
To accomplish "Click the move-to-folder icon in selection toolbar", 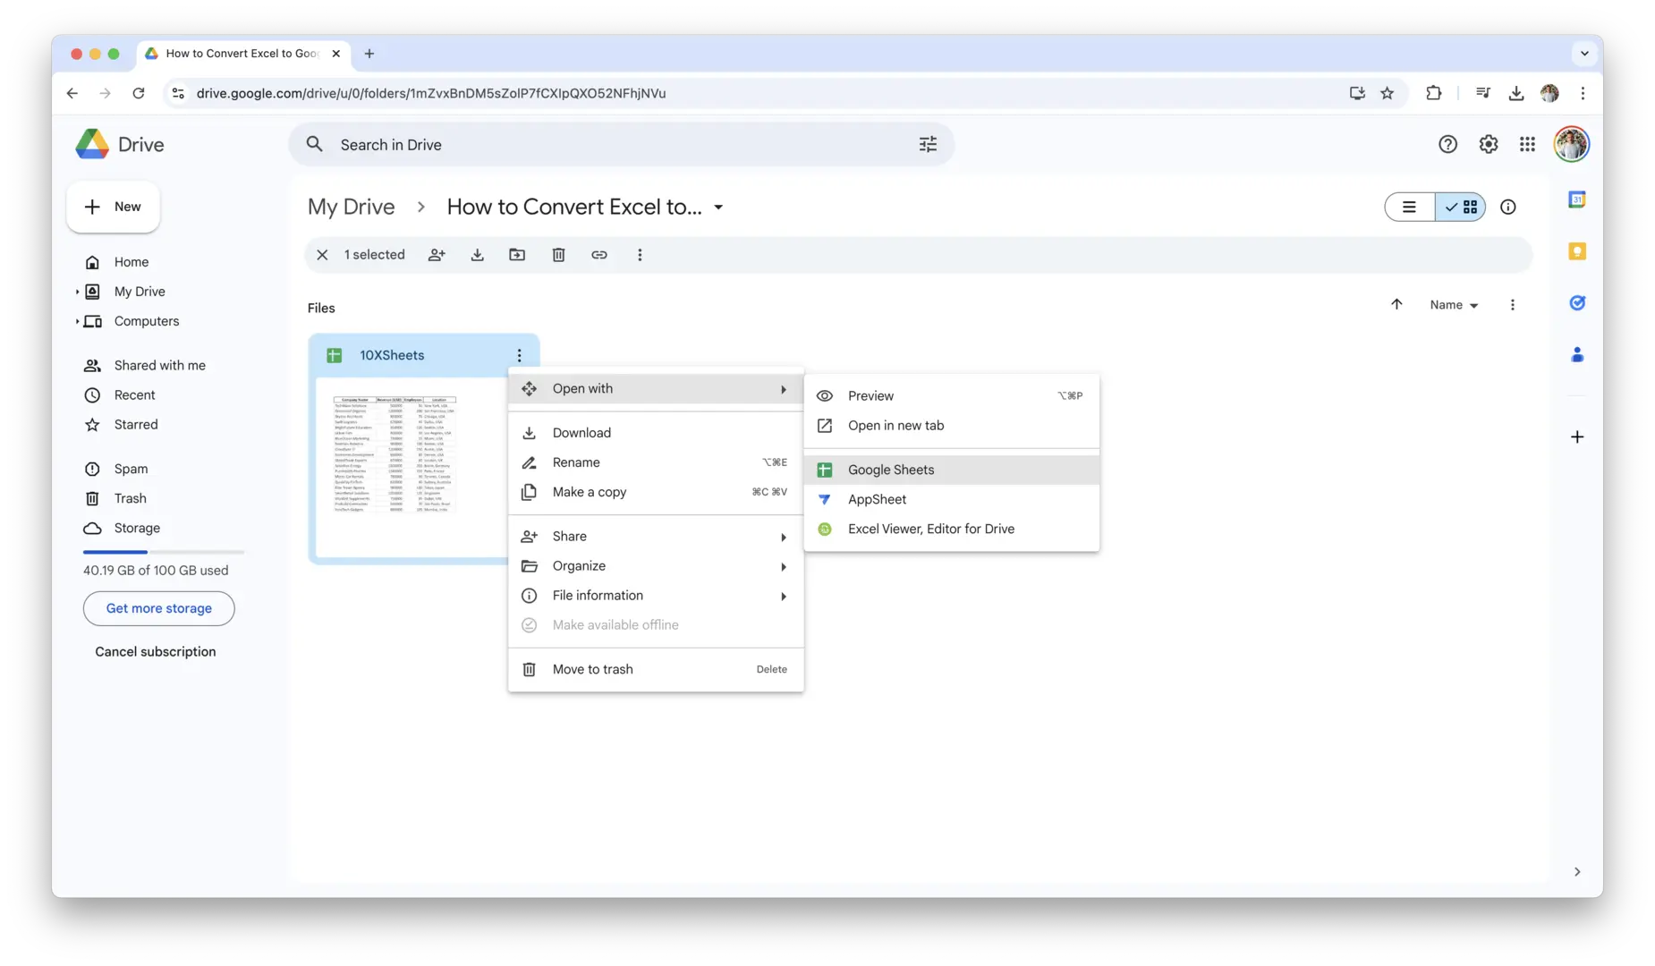I will pyautogui.click(x=517, y=255).
